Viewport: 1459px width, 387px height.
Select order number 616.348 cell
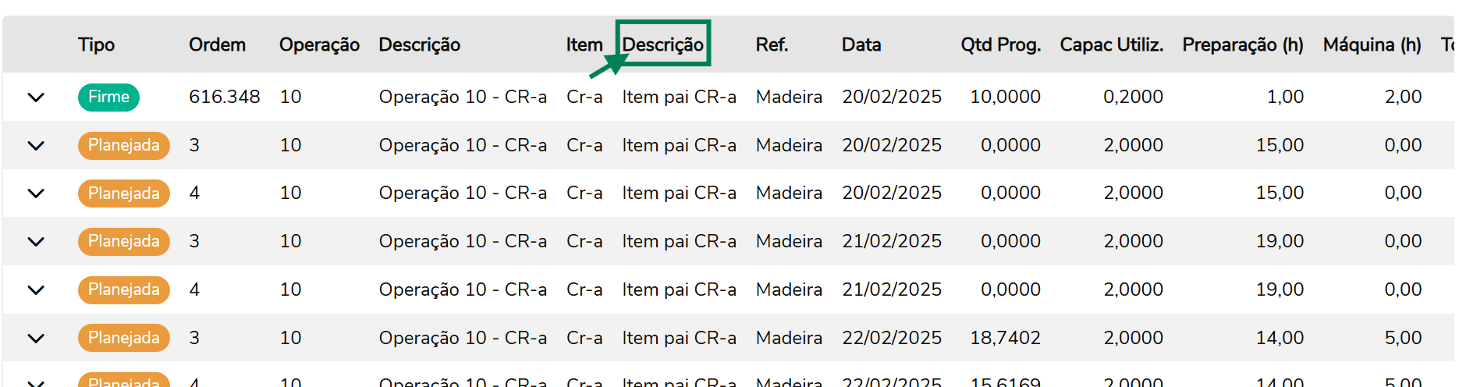pos(224,97)
